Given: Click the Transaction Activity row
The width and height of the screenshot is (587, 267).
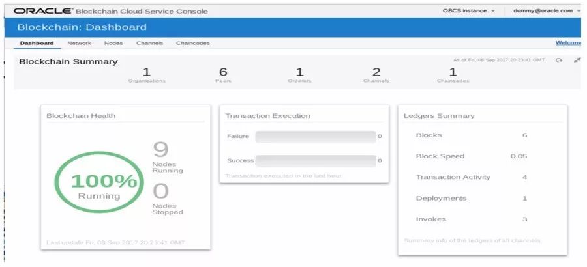Looking at the screenshot, I should click(x=472, y=177).
